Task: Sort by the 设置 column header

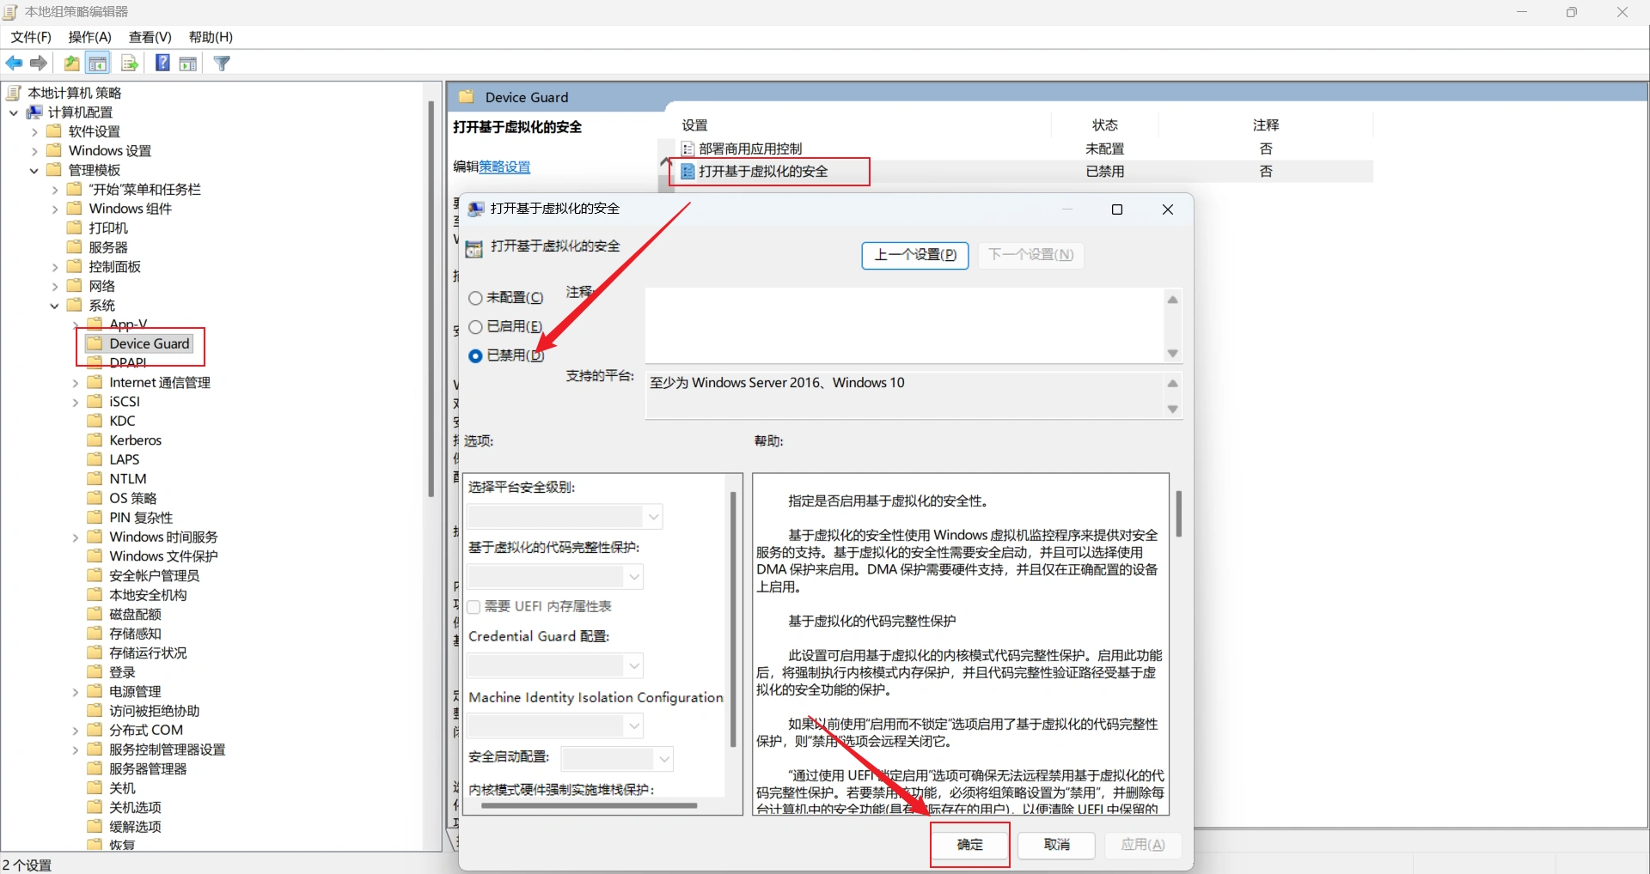Action: [863, 125]
